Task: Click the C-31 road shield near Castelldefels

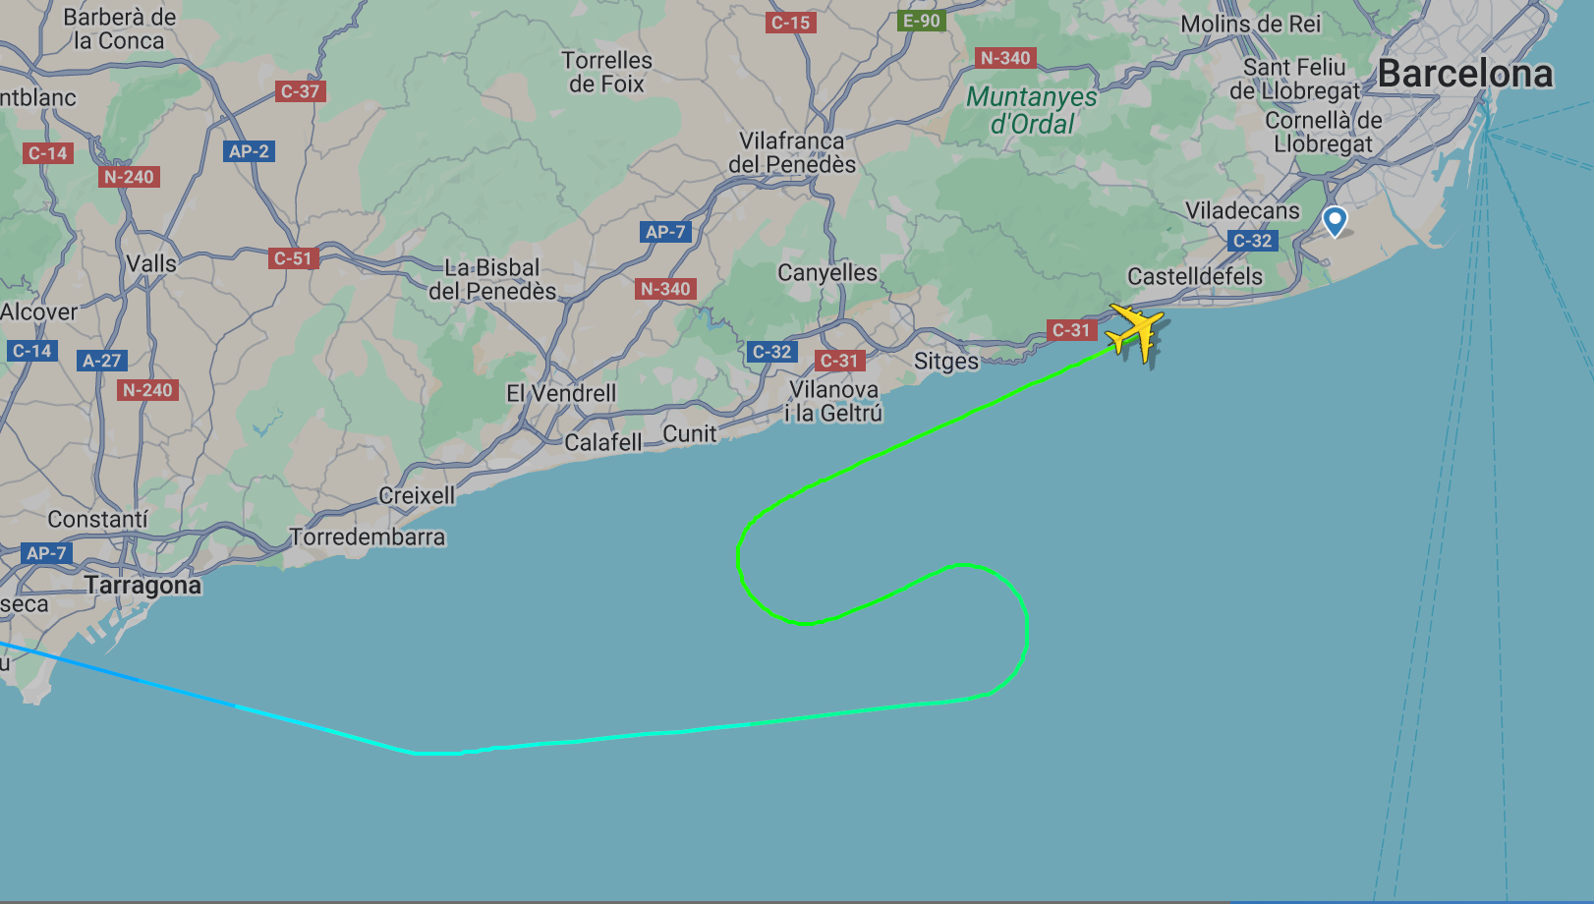Action: pos(1072,330)
